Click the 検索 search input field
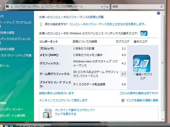The image size is (170, 127). (135, 7)
